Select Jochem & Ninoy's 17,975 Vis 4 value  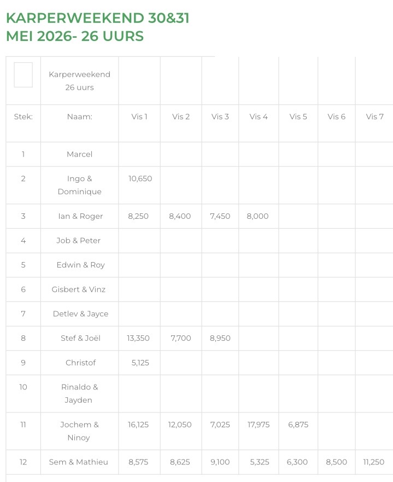pos(259,425)
